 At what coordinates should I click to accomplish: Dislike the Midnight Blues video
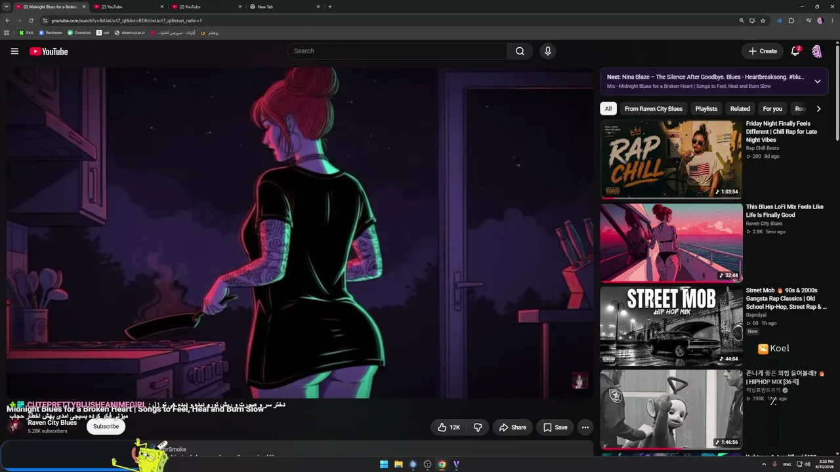(478, 427)
